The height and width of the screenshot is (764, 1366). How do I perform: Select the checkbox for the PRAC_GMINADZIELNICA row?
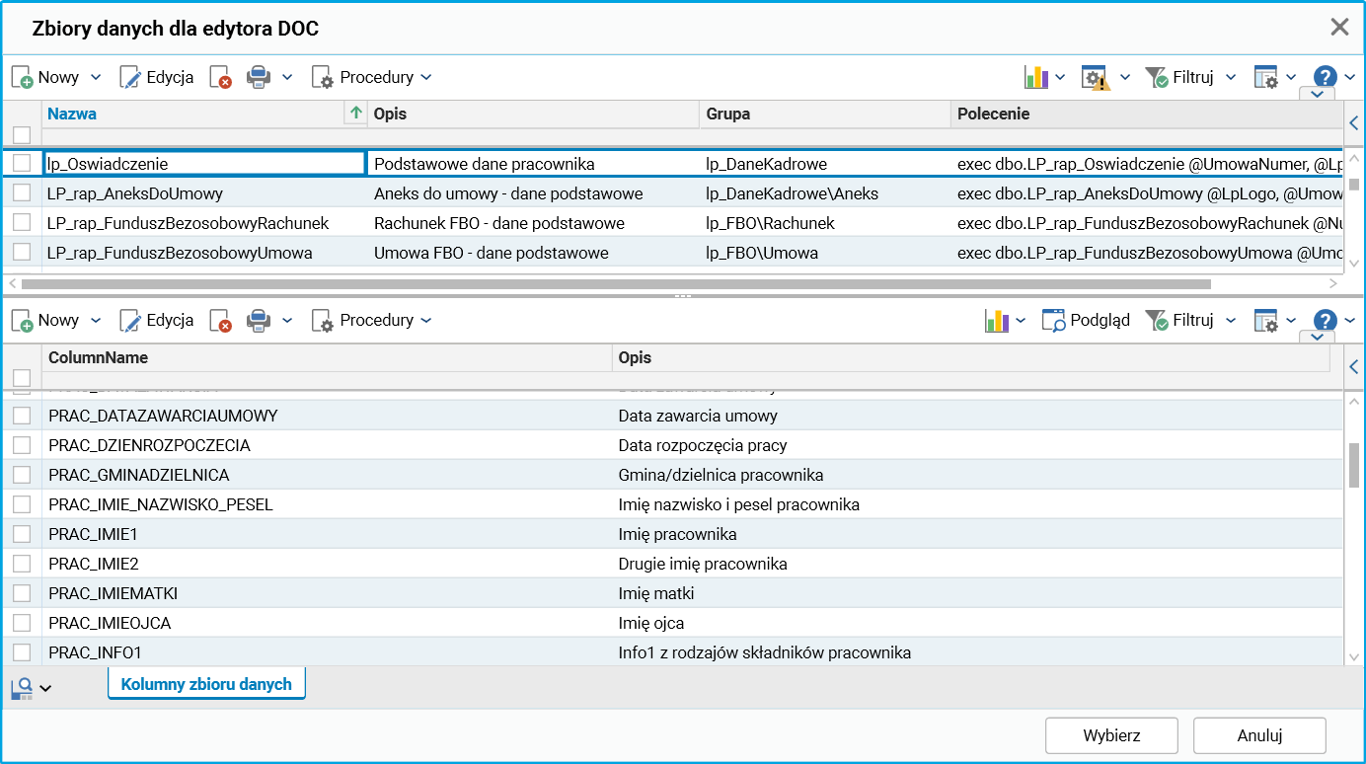(x=22, y=475)
